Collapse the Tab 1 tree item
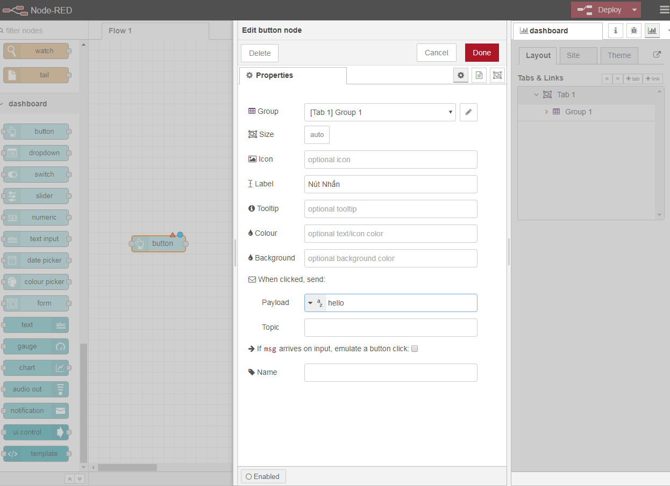The width and height of the screenshot is (670, 486). [536, 95]
